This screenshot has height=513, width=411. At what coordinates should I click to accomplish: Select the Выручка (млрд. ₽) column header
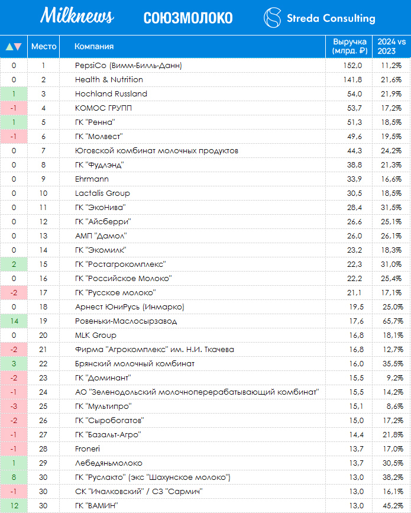click(x=350, y=47)
